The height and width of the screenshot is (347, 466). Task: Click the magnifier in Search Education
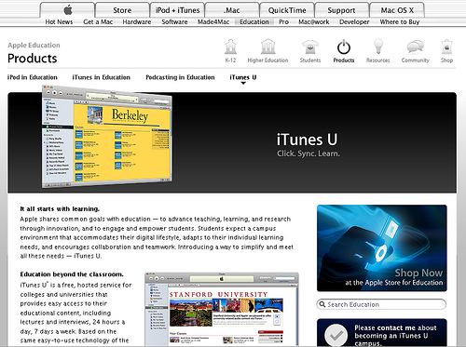[322, 304]
